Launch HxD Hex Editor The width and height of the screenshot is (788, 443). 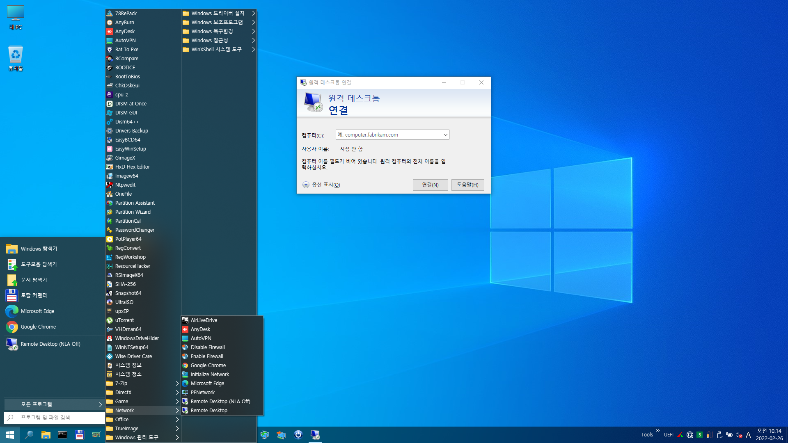(143, 167)
